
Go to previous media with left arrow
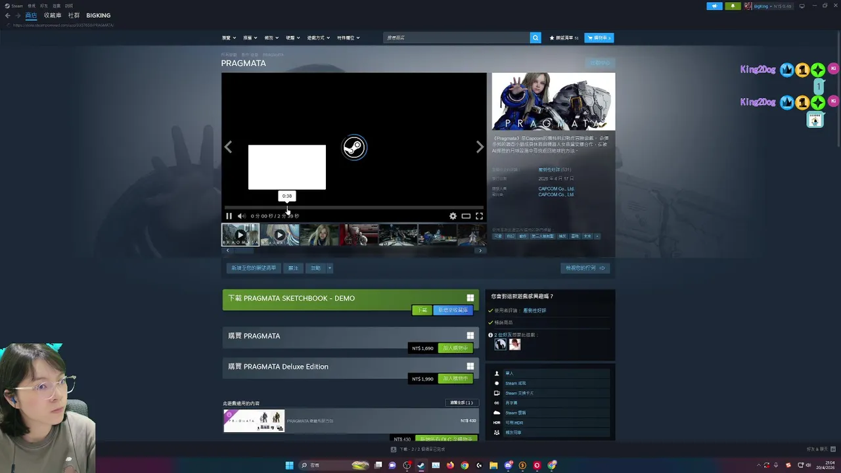tap(228, 147)
